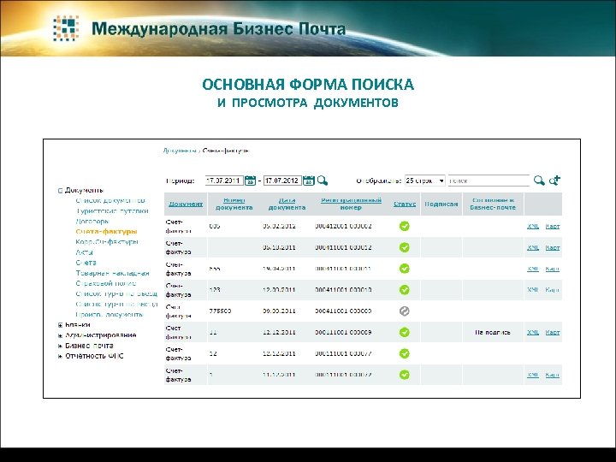Expand the Бланки tree node
Viewport: 616px width, 462px height.
click(x=60, y=325)
